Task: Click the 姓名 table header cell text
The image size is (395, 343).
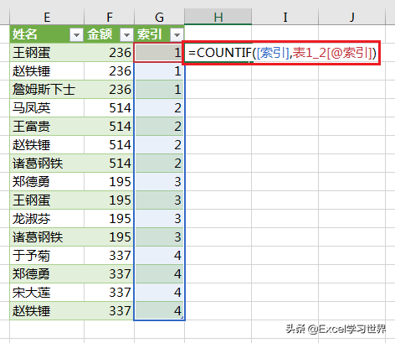Action: click(25, 34)
